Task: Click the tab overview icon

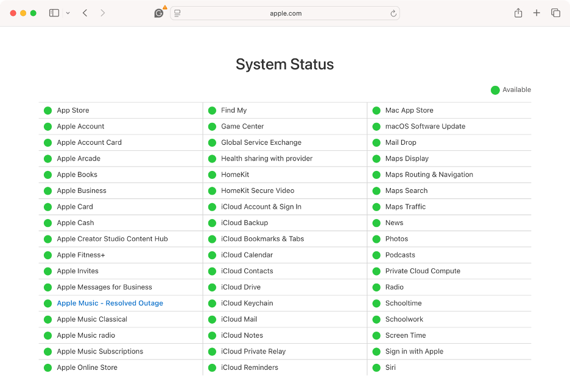Action: tap(555, 13)
